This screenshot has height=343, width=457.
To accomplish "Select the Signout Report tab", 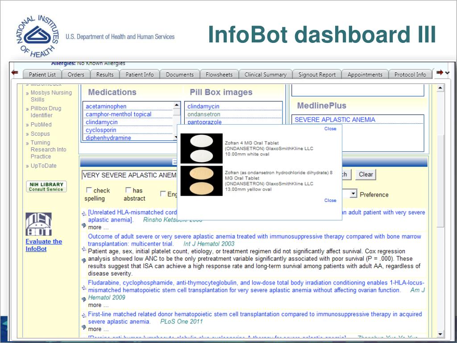I will pyautogui.click(x=317, y=75).
